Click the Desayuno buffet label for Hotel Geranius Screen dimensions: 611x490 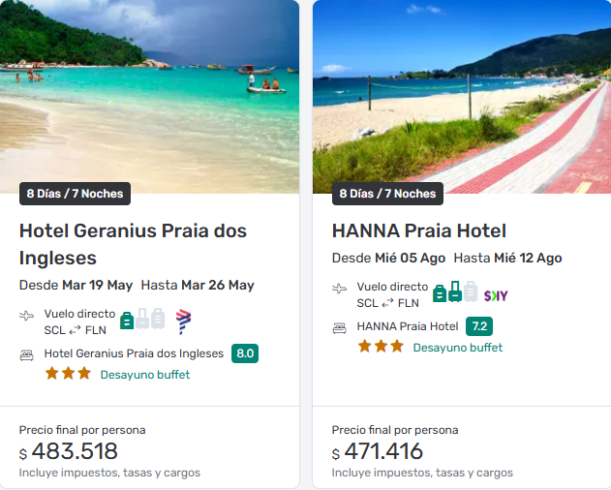[145, 375]
